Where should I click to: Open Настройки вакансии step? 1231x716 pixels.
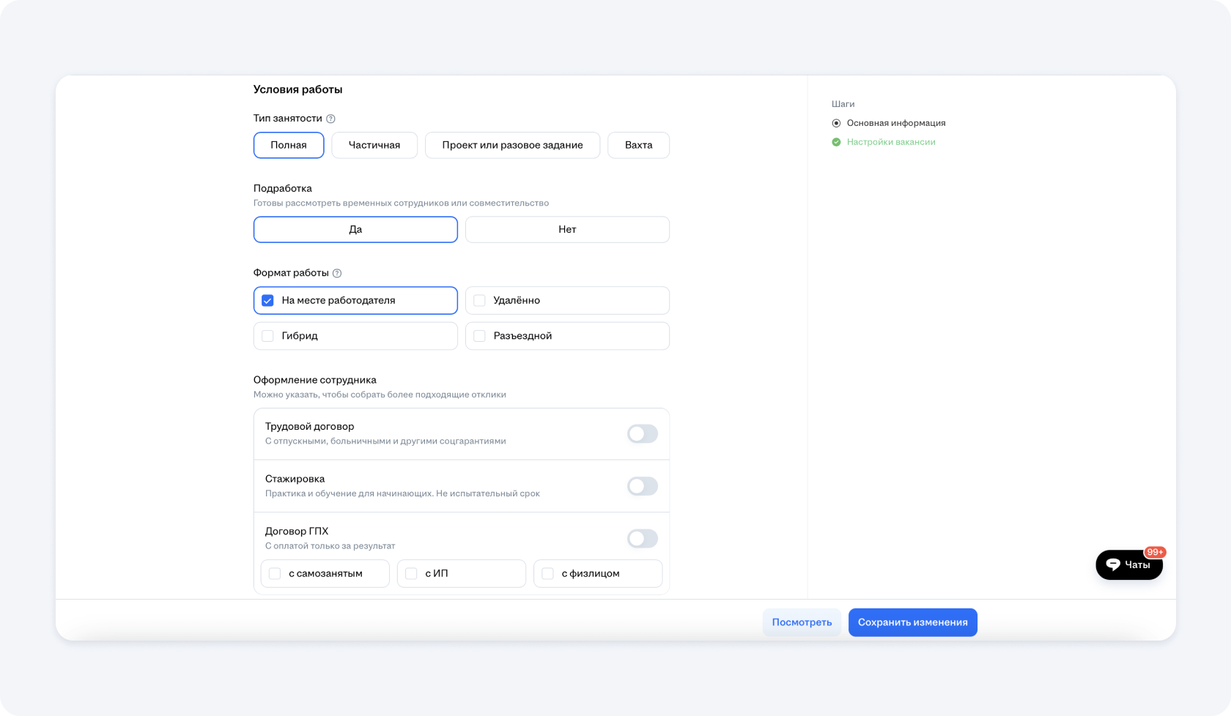[890, 142]
